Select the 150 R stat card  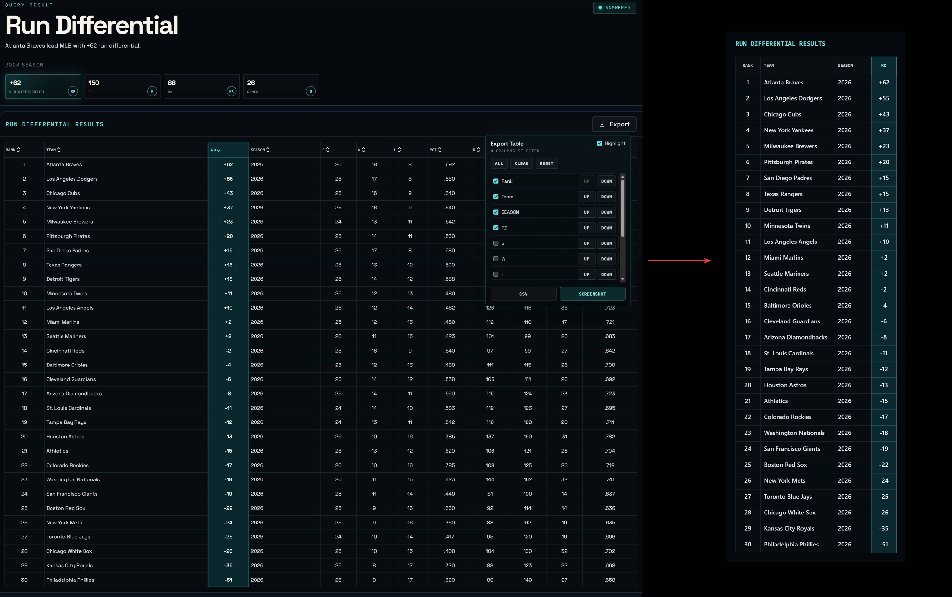click(122, 86)
